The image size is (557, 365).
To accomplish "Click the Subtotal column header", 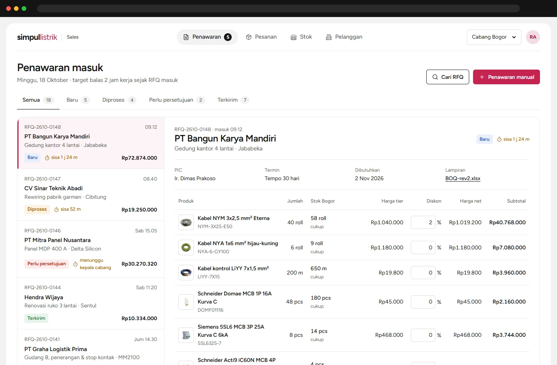I will pos(516,201).
